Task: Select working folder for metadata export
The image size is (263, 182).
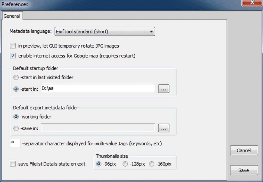Action: tap(16, 117)
